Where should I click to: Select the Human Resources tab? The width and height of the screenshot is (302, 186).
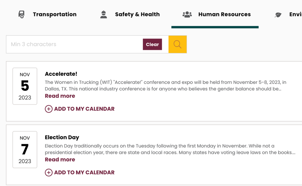tap(224, 14)
